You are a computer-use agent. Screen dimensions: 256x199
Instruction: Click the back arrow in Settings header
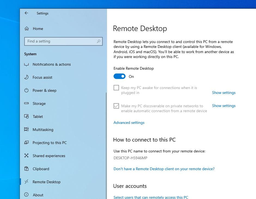pyautogui.click(x=26, y=13)
